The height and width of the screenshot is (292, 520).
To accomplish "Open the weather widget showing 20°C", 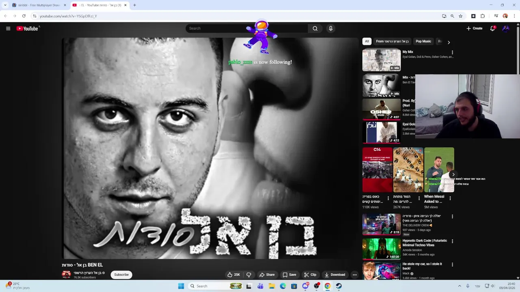I will (x=17, y=286).
